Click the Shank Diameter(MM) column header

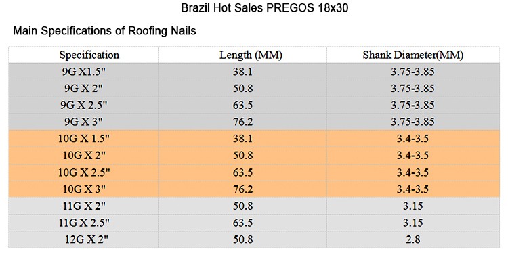412,55
